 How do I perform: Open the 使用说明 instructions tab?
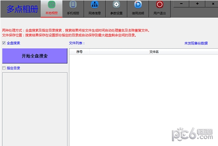(x=138, y=9)
